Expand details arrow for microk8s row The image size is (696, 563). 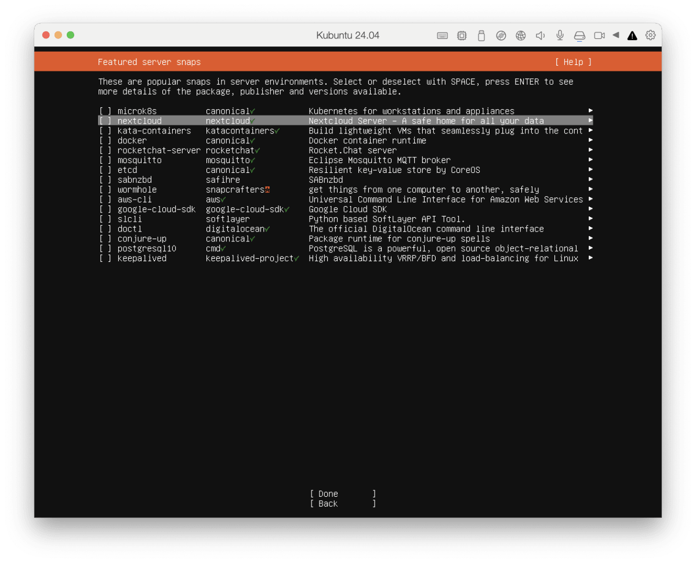[590, 110]
